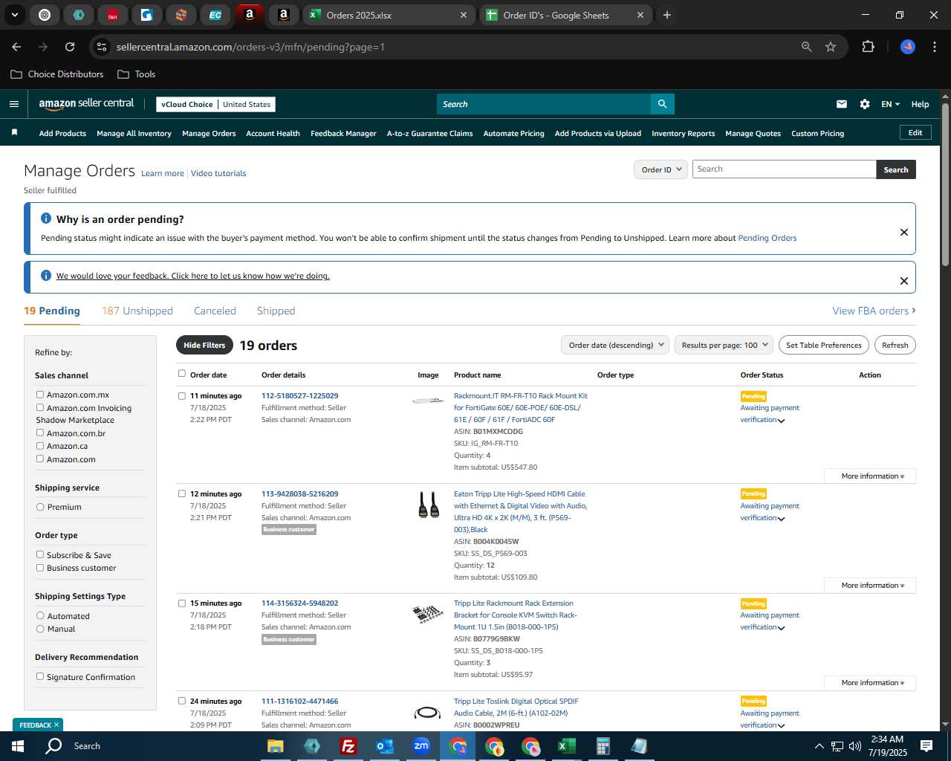The height and width of the screenshot is (761, 951).
Task: Expand More information for Rackmount.IT order
Action: click(870, 476)
